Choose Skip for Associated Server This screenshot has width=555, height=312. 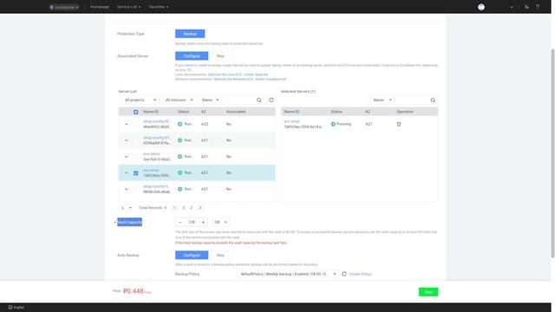coord(220,55)
